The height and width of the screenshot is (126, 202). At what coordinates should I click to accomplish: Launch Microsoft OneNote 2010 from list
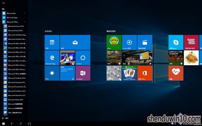coord(15,78)
